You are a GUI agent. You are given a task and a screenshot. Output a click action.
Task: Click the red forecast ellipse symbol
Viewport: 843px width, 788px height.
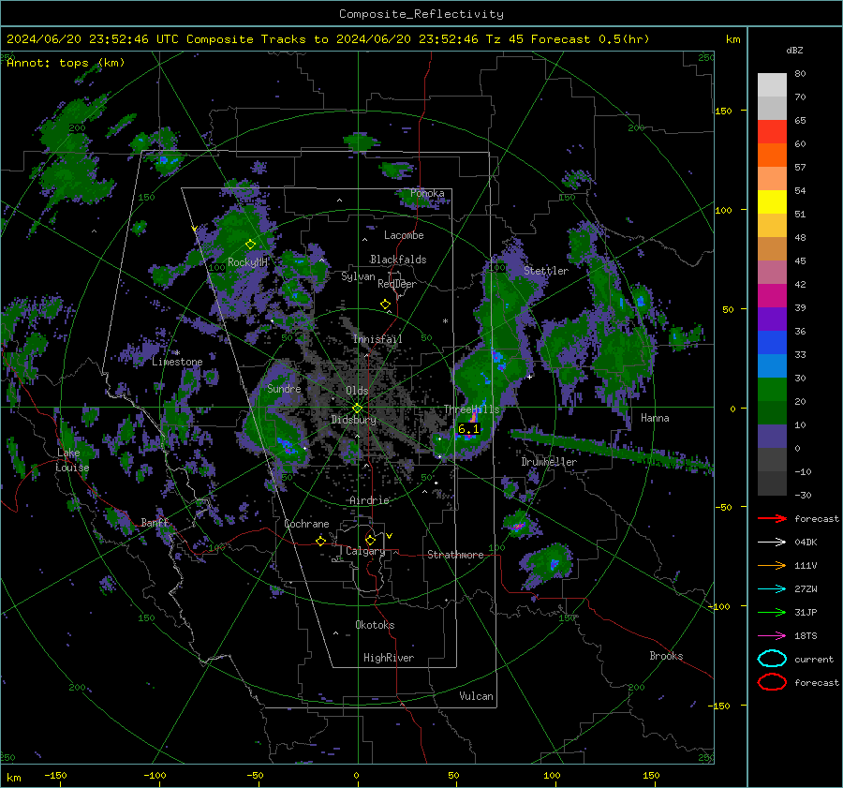pyautogui.click(x=772, y=682)
